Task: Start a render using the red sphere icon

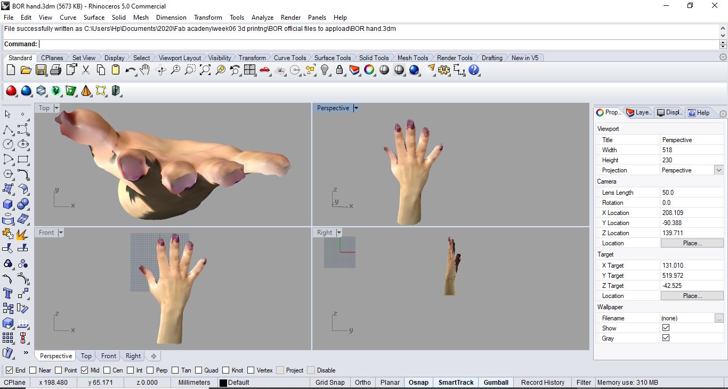Action: tap(12, 90)
